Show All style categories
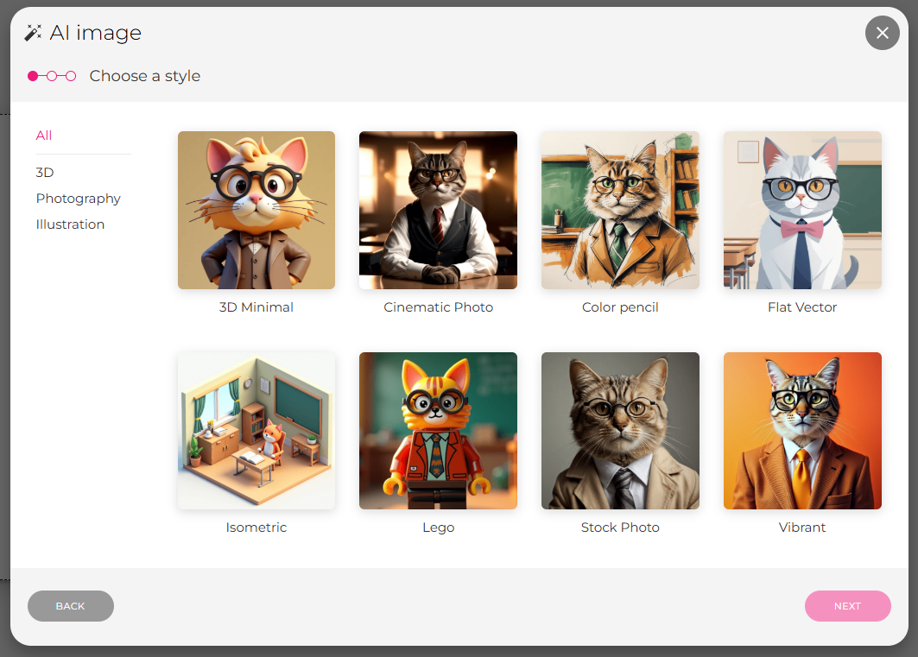 click(x=44, y=136)
